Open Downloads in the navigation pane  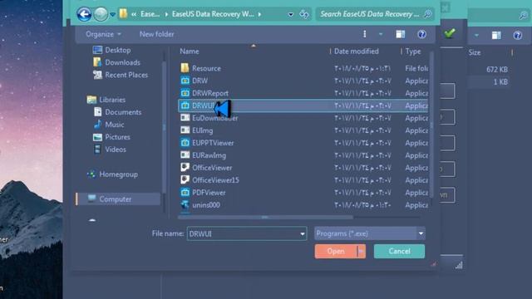point(122,63)
